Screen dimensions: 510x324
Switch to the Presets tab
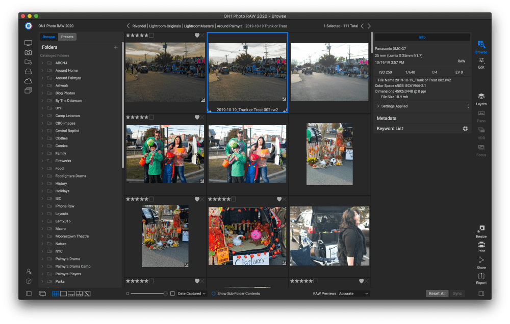[x=66, y=37]
